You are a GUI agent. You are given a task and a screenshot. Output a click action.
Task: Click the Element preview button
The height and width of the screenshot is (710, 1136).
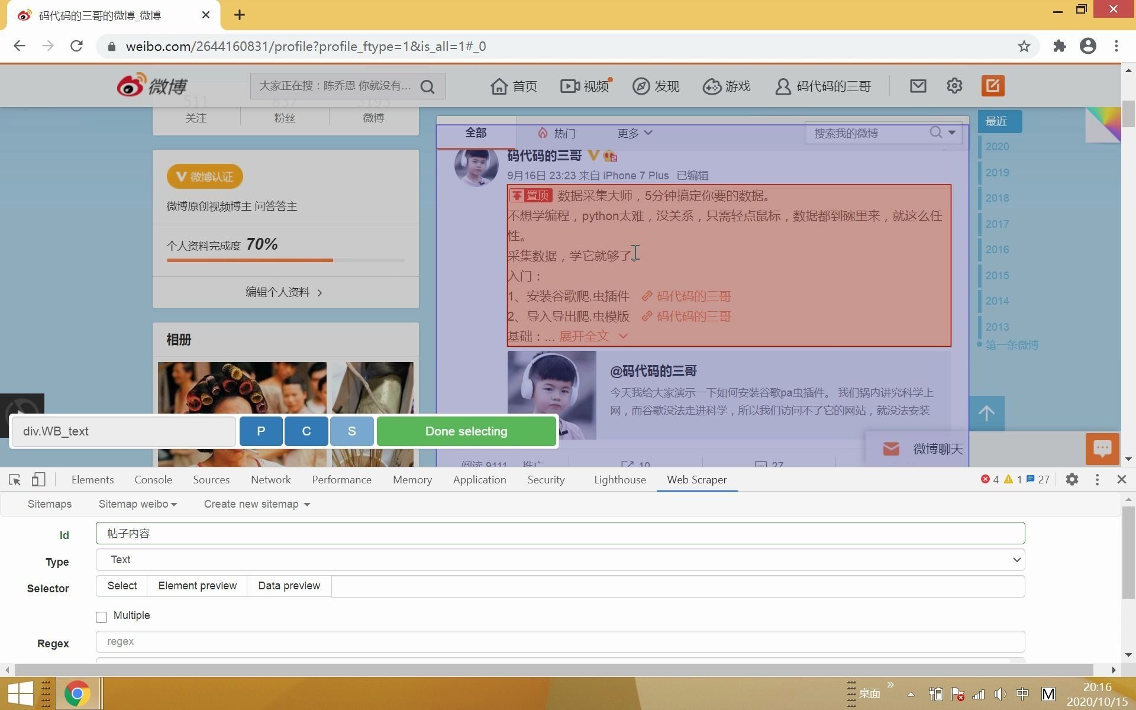click(x=197, y=586)
